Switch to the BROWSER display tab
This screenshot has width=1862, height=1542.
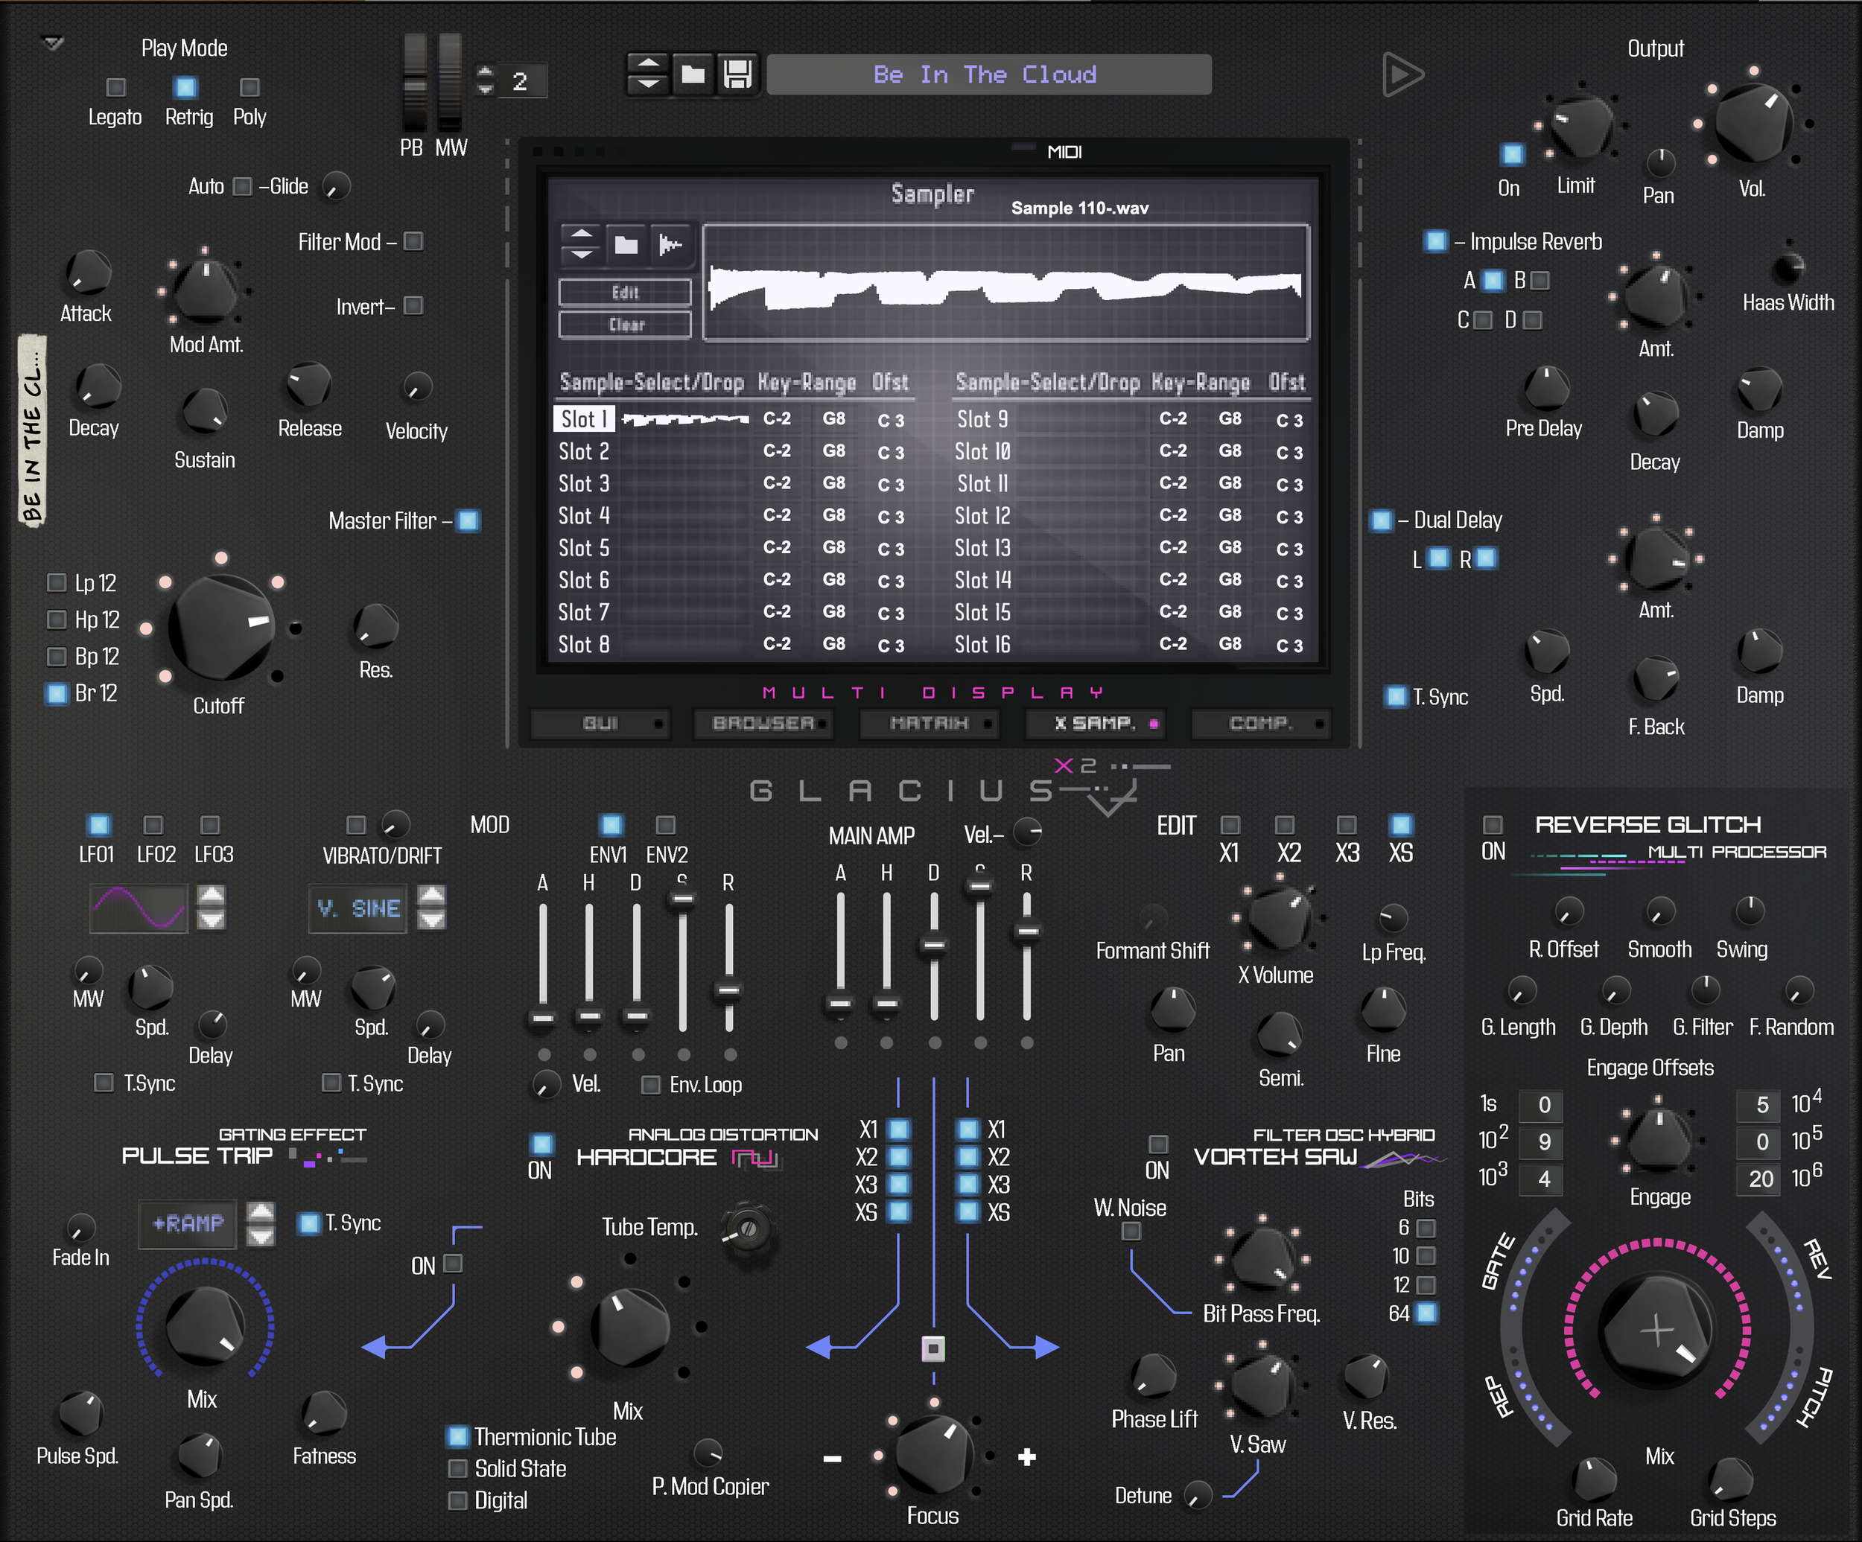tap(765, 723)
